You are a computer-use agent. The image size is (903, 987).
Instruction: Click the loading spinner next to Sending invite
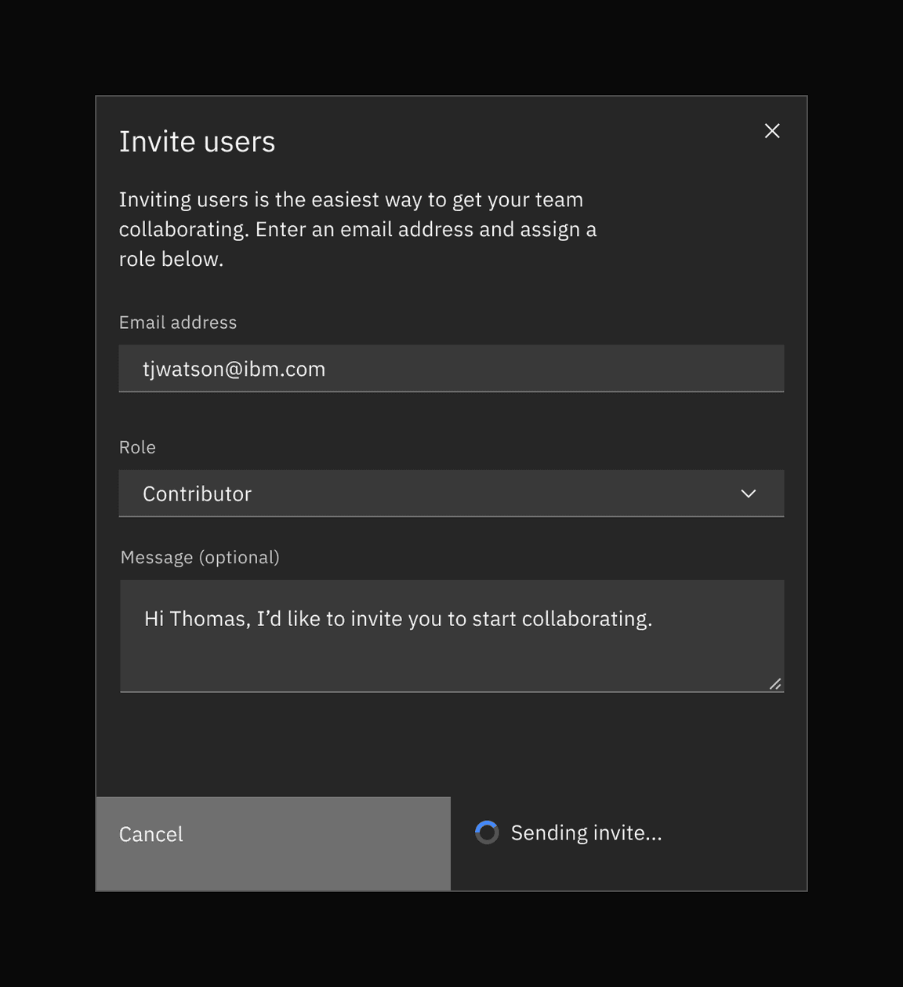486,832
